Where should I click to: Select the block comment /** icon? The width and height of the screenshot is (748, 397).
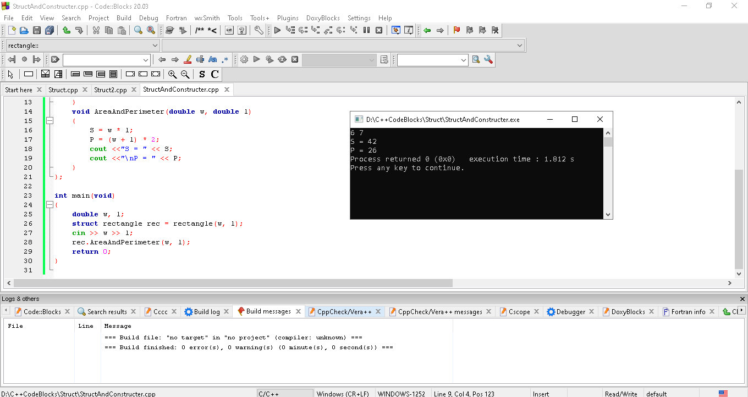click(x=200, y=30)
